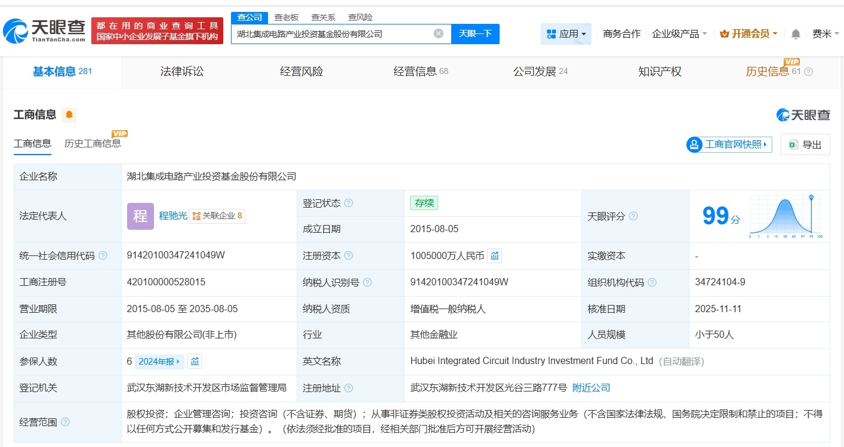Image resolution: width=844 pixels, height=447 pixels.
Task: Click the 程 avatar of the legal representative
Action: [x=140, y=216]
